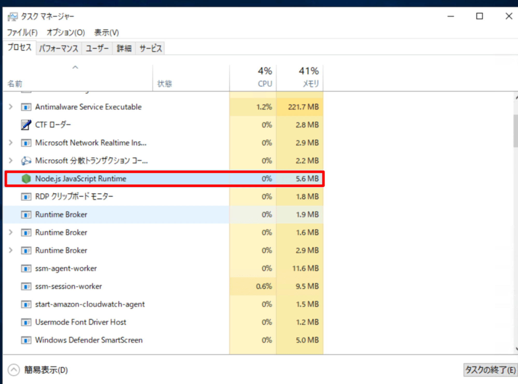Viewport: 518px width, 384px height.
Task: Click the Usermode Font Driver Host icon
Action: (x=26, y=322)
